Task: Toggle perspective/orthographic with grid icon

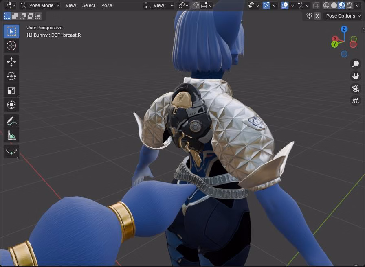Action: pos(356,101)
